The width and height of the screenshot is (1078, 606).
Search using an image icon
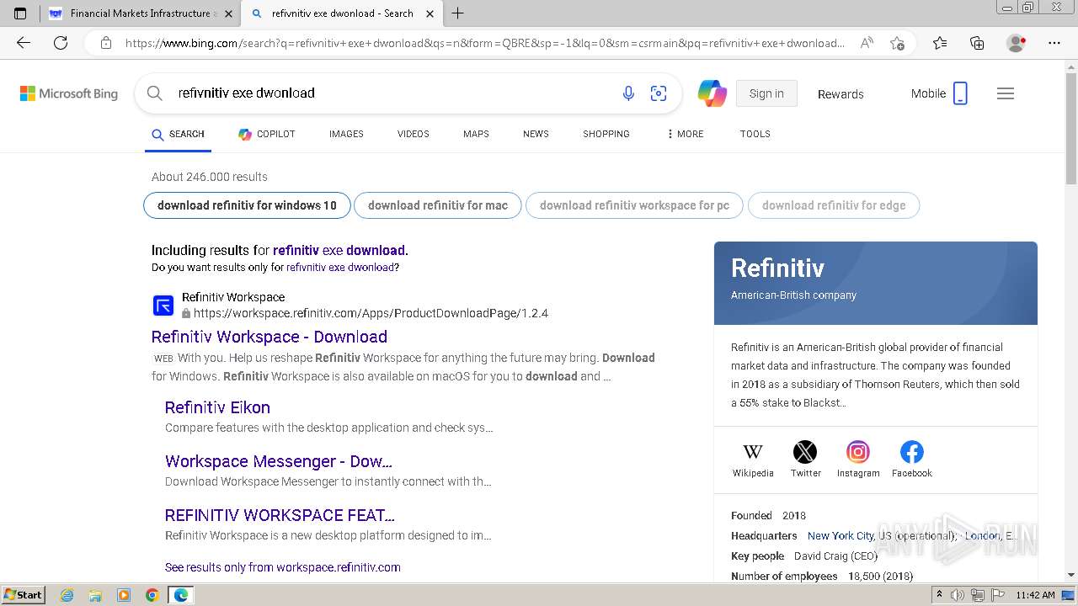pyautogui.click(x=659, y=93)
